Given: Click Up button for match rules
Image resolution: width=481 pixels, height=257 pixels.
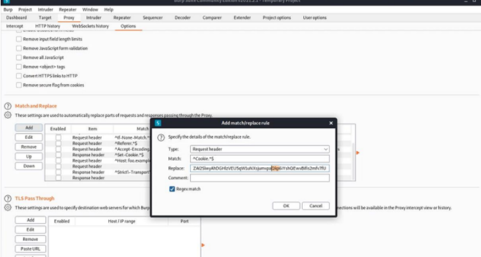Looking at the screenshot, I should [x=29, y=156].
